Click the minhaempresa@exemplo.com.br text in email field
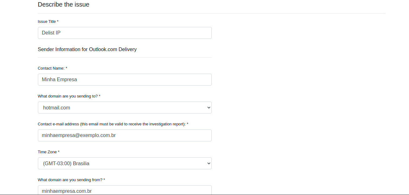 pos(79,135)
